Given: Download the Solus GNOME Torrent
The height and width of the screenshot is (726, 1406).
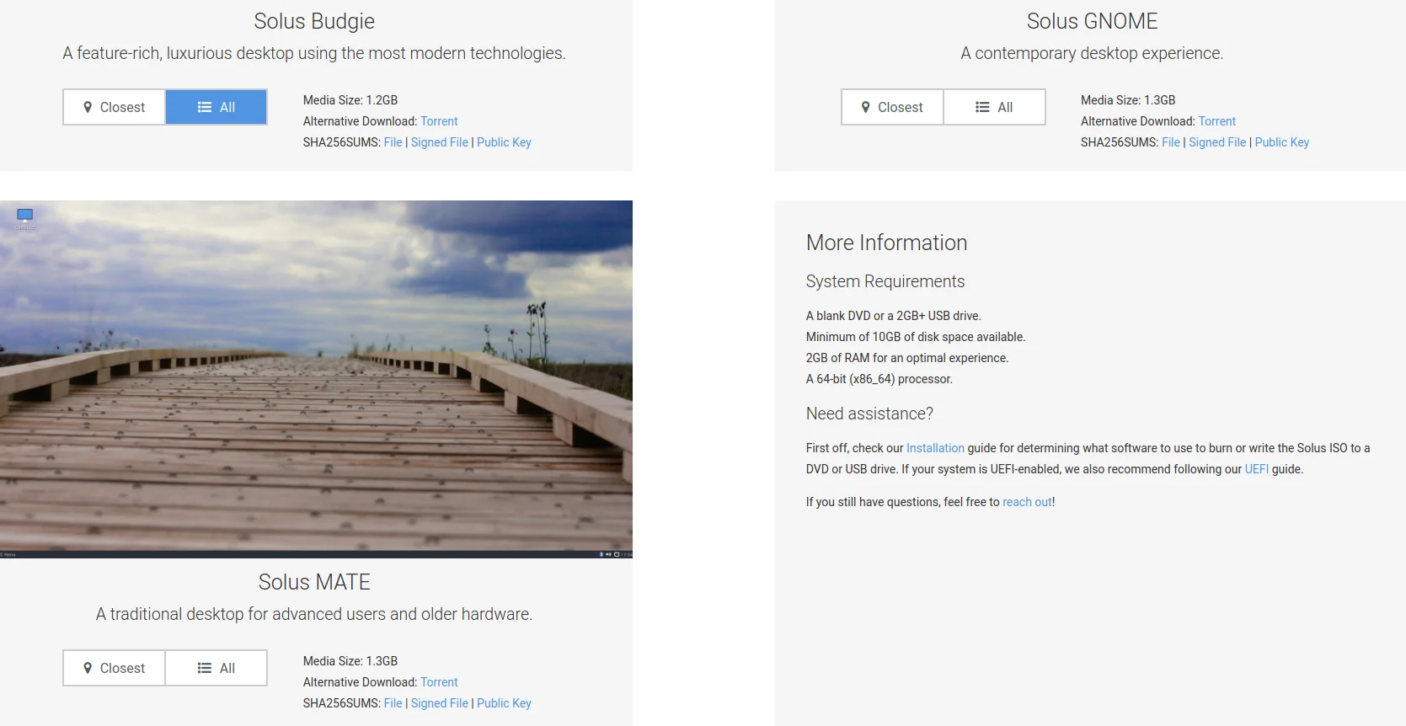Looking at the screenshot, I should [1217, 121].
